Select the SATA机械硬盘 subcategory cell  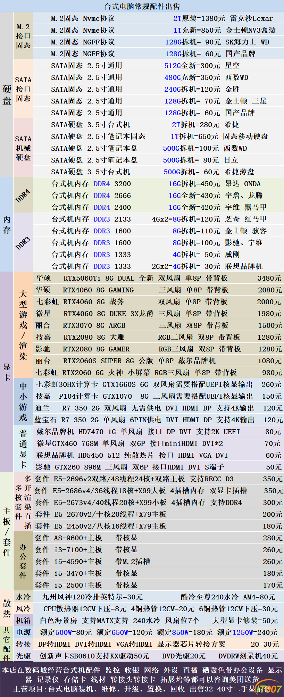pyautogui.click(x=23, y=148)
